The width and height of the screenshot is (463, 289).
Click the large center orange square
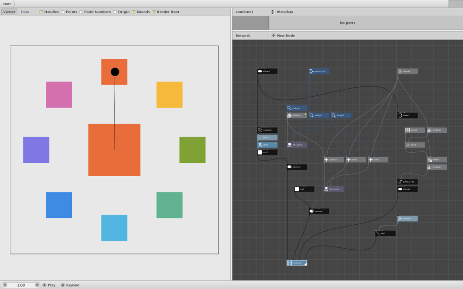point(114,150)
